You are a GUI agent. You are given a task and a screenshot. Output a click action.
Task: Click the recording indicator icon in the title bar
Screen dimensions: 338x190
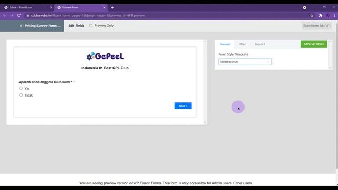(304, 7)
